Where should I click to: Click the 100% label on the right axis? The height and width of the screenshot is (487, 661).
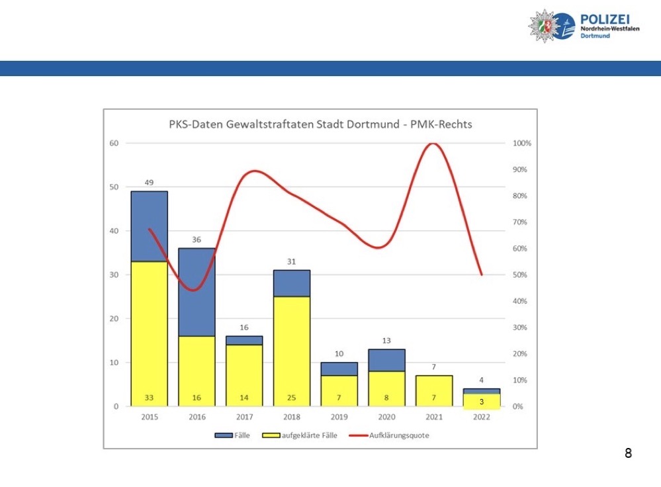click(522, 144)
